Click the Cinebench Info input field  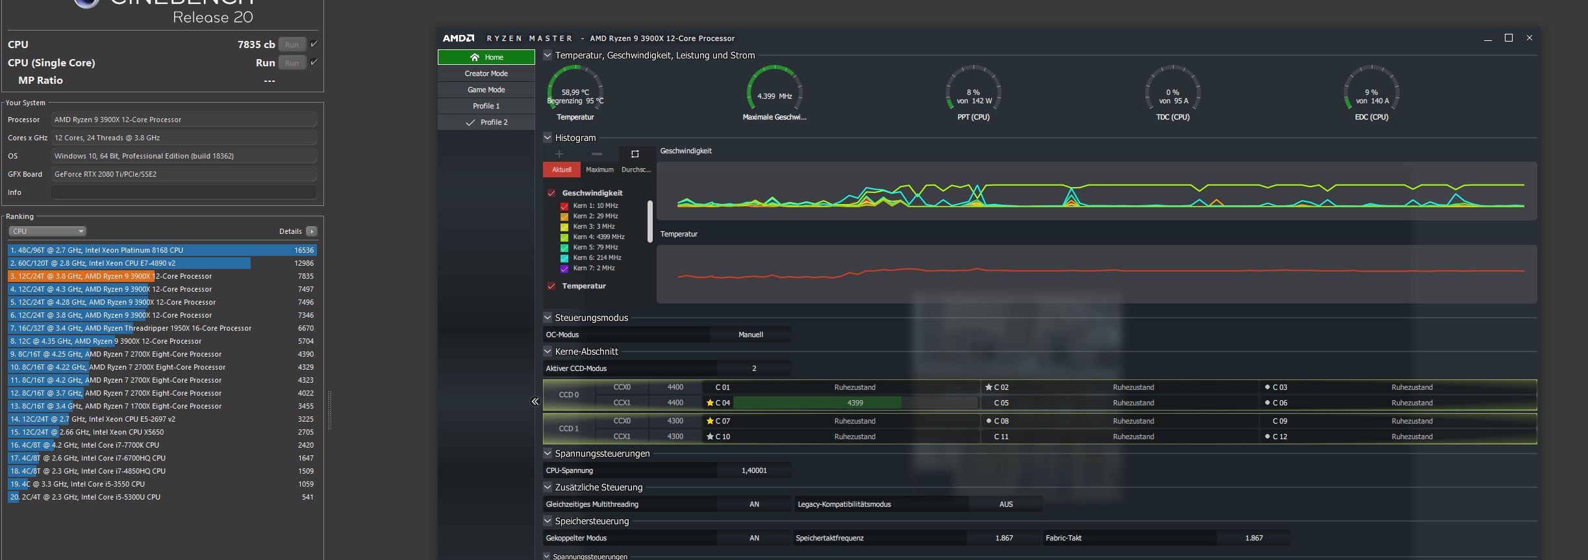(184, 192)
